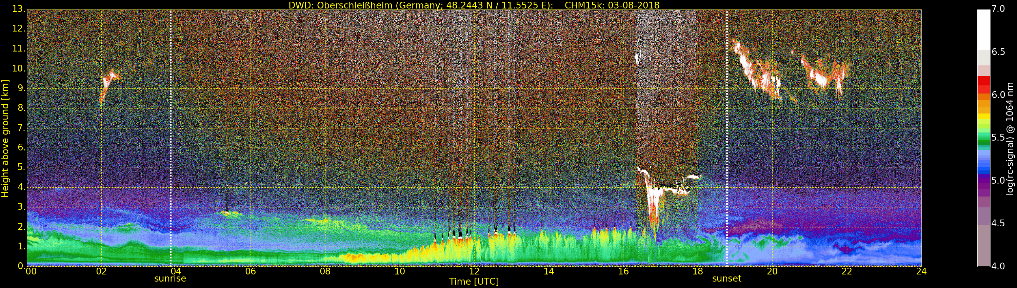1017x288 pixels.
Task: Click the '13.' height tick label
Action: pos(19,9)
